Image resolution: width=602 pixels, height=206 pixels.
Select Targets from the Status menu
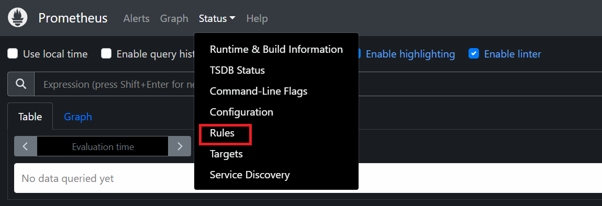(226, 154)
